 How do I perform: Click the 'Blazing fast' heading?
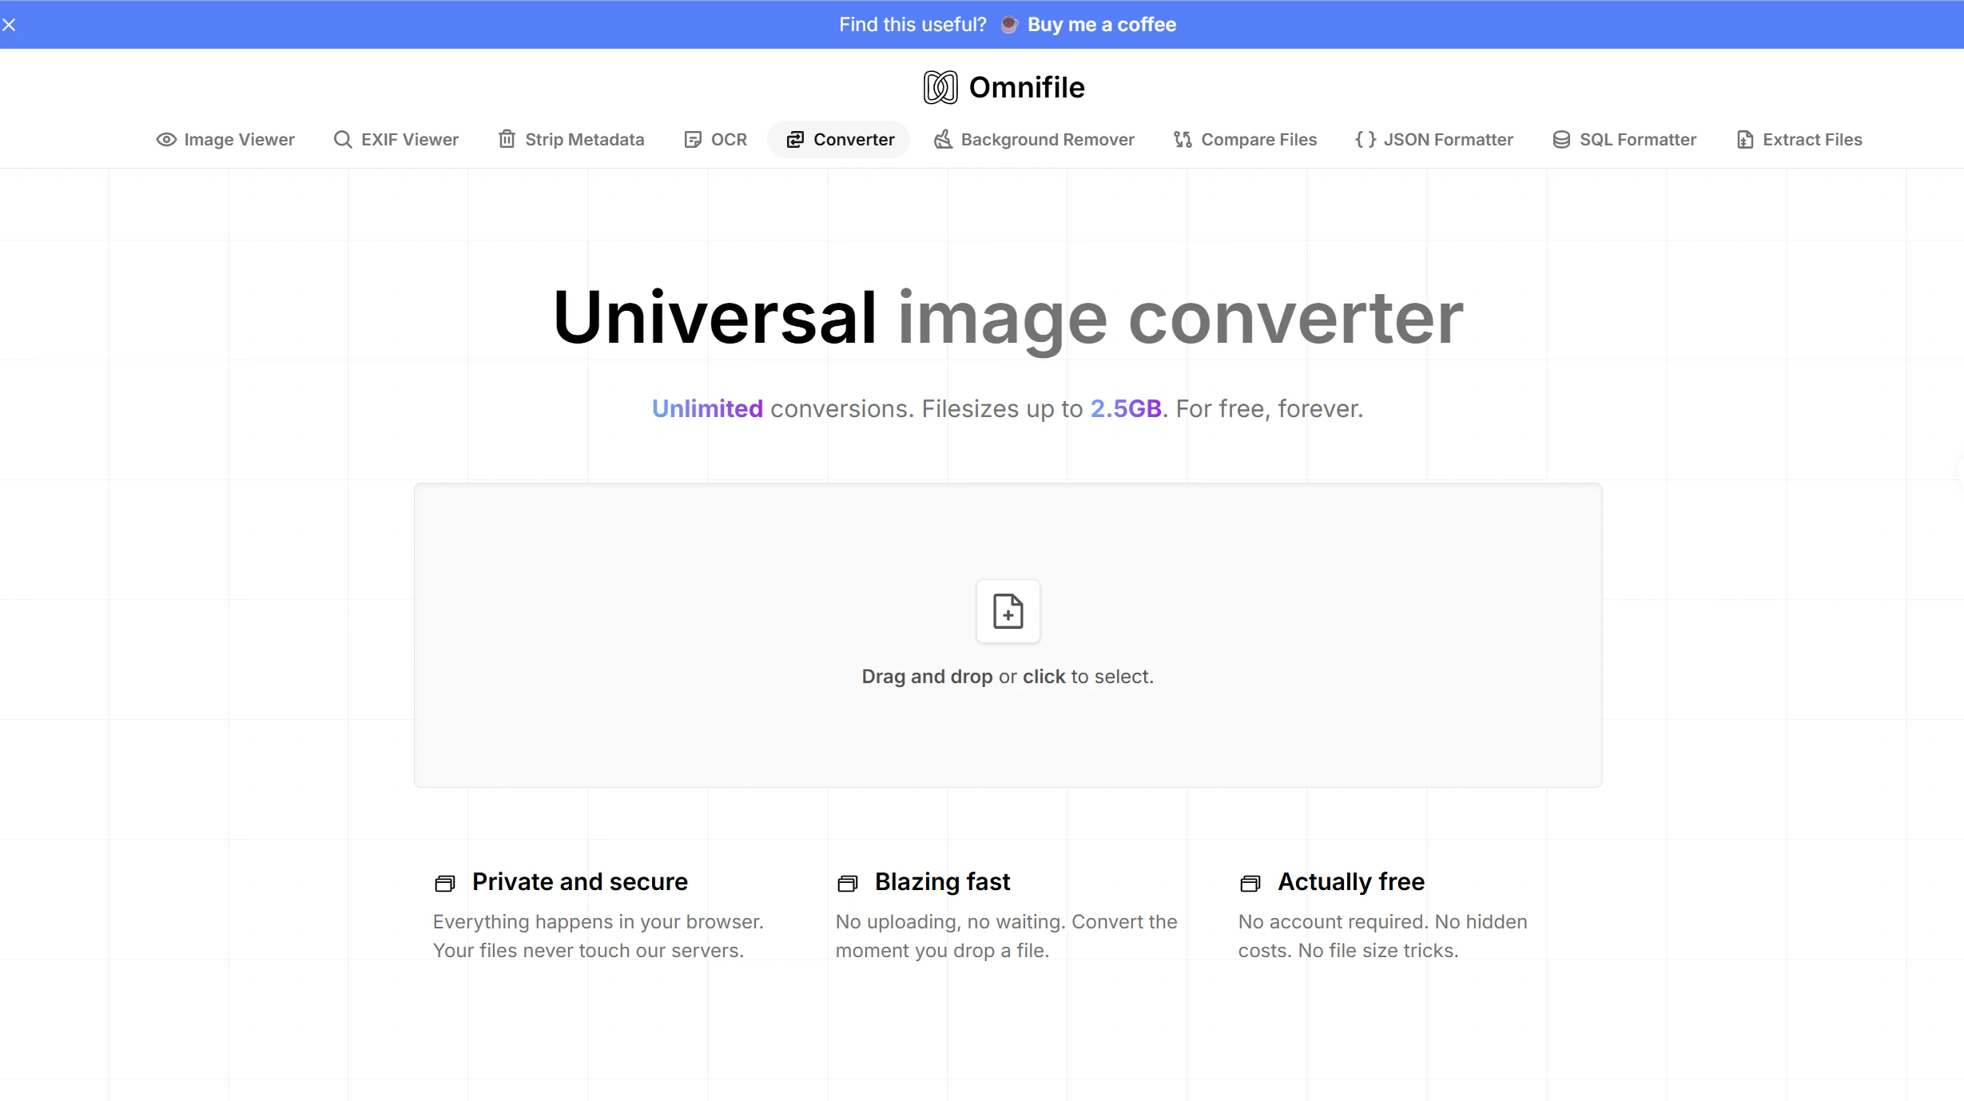(942, 881)
